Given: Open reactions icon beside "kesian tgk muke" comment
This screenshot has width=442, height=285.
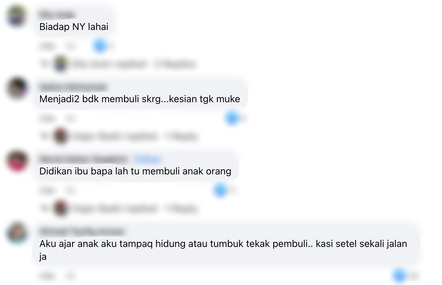Looking at the screenshot, I should point(232,118).
